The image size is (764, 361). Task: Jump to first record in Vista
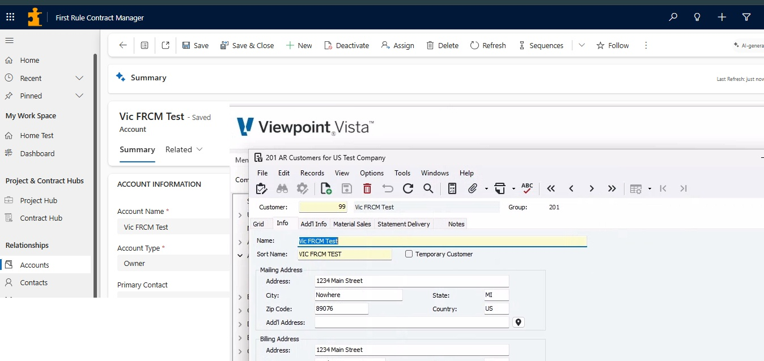551,188
